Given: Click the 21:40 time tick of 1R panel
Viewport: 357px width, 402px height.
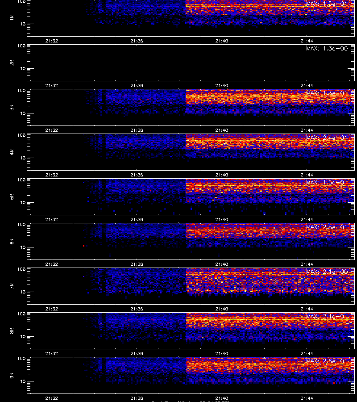Looking at the screenshot, I should click(x=221, y=41).
